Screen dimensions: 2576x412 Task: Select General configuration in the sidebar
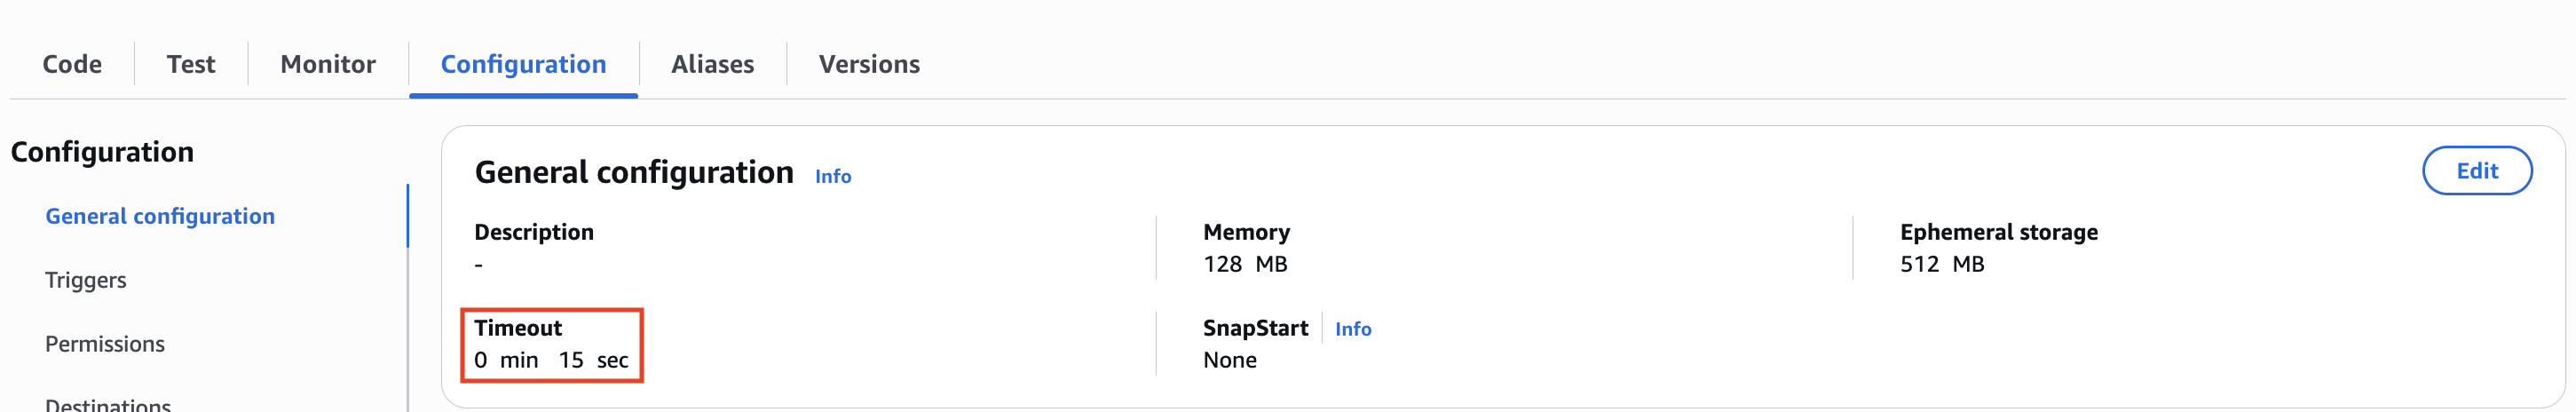point(160,216)
